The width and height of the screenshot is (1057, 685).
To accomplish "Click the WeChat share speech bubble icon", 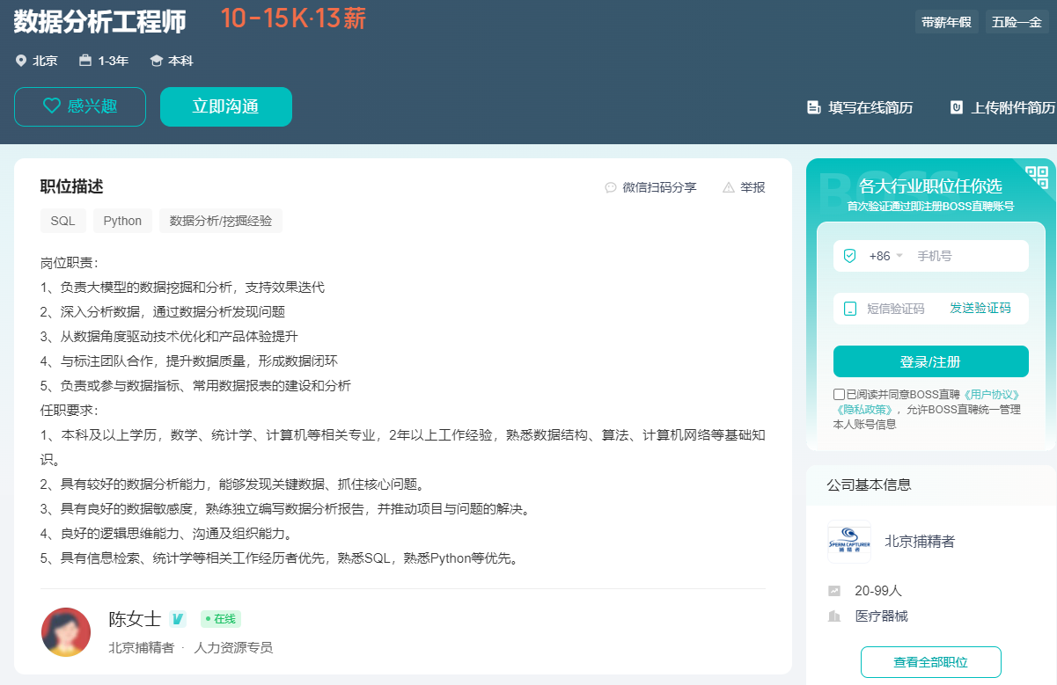I will [x=611, y=187].
